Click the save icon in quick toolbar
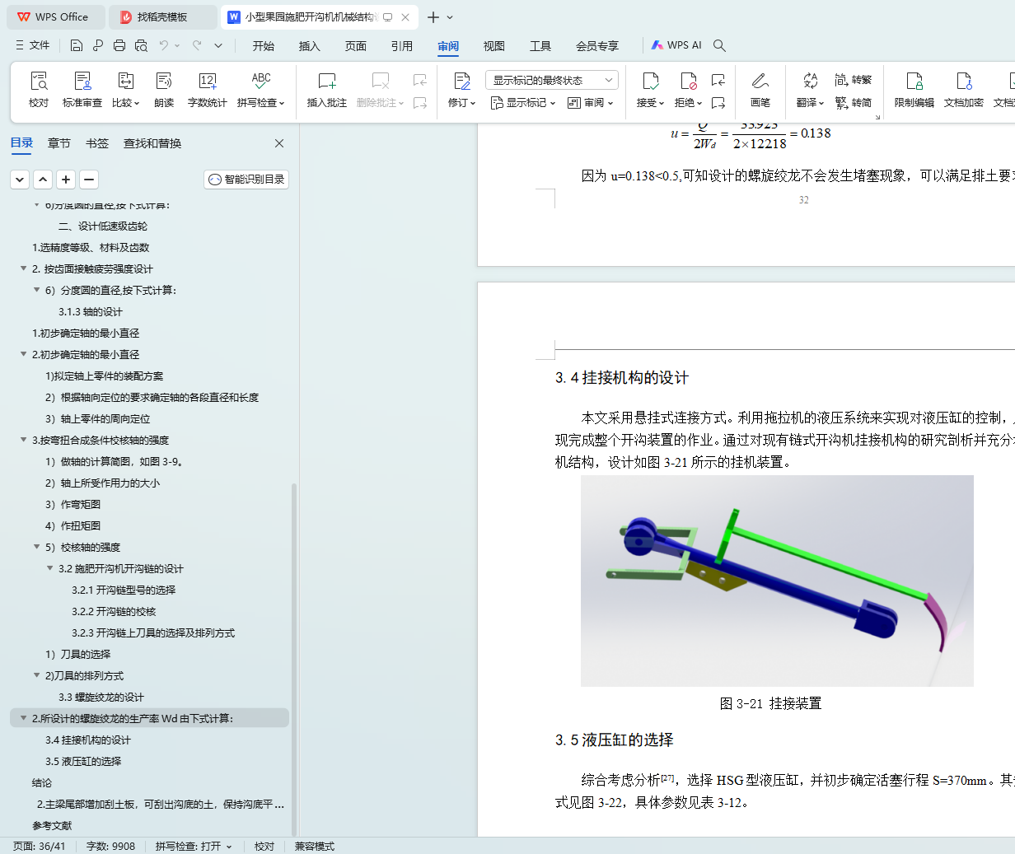 coord(77,45)
